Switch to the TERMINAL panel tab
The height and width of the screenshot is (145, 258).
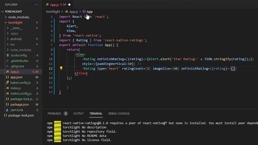tap(96, 114)
